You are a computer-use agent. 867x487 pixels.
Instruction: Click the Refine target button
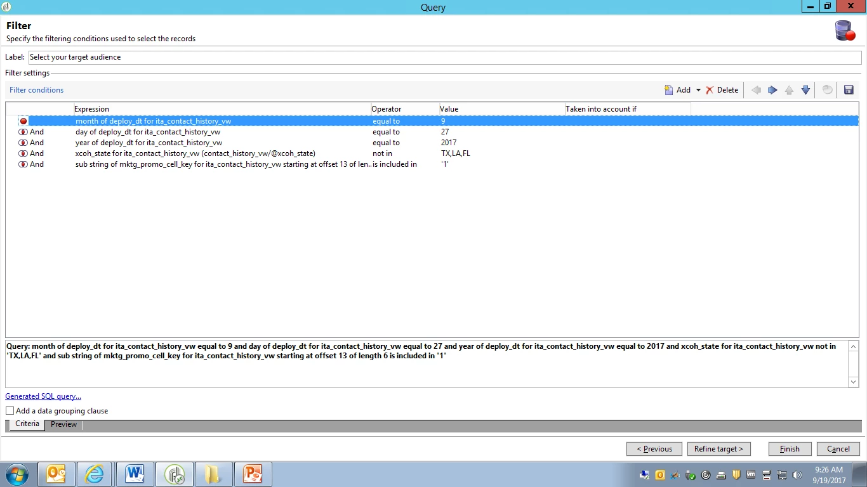click(x=718, y=449)
